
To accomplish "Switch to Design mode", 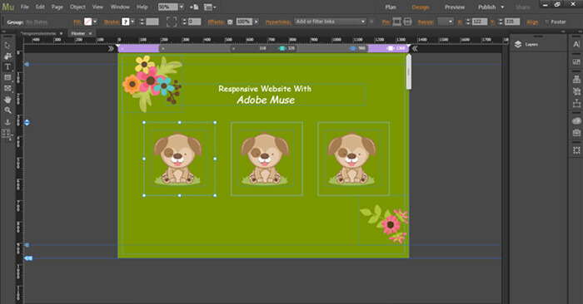I will click(420, 7).
